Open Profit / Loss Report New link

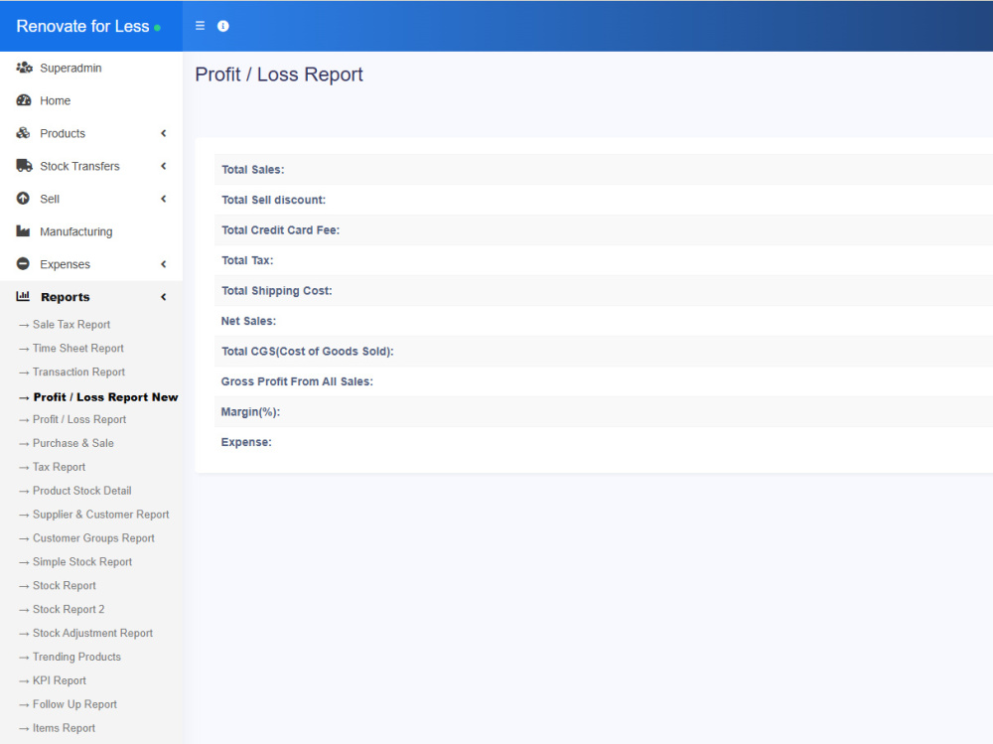tap(105, 397)
